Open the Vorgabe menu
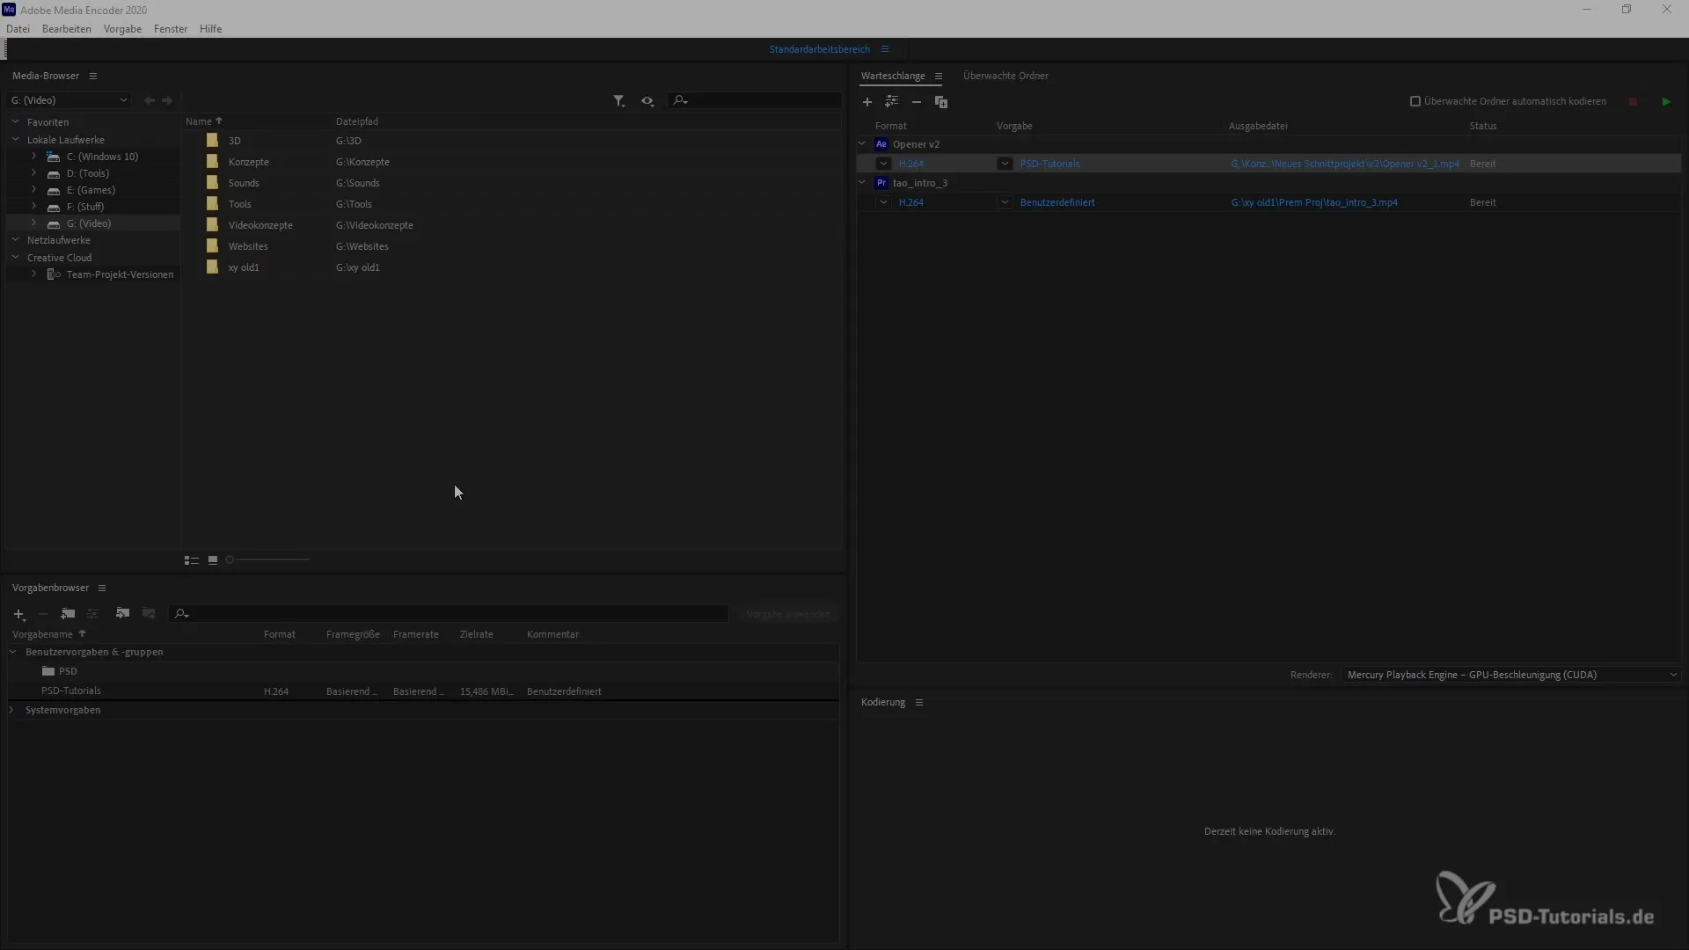This screenshot has height=950, width=1689. [x=122, y=29]
